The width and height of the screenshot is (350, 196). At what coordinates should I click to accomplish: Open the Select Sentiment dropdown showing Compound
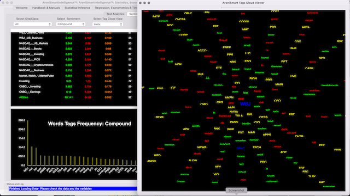pos(71,24)
